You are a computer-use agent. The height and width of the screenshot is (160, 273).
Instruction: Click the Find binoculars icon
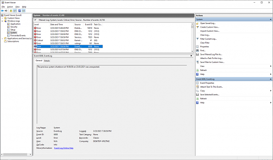pyautogui.click(x=197, y=51)
